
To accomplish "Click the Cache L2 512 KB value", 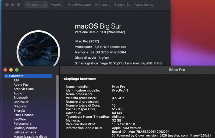I will point(117,109).
